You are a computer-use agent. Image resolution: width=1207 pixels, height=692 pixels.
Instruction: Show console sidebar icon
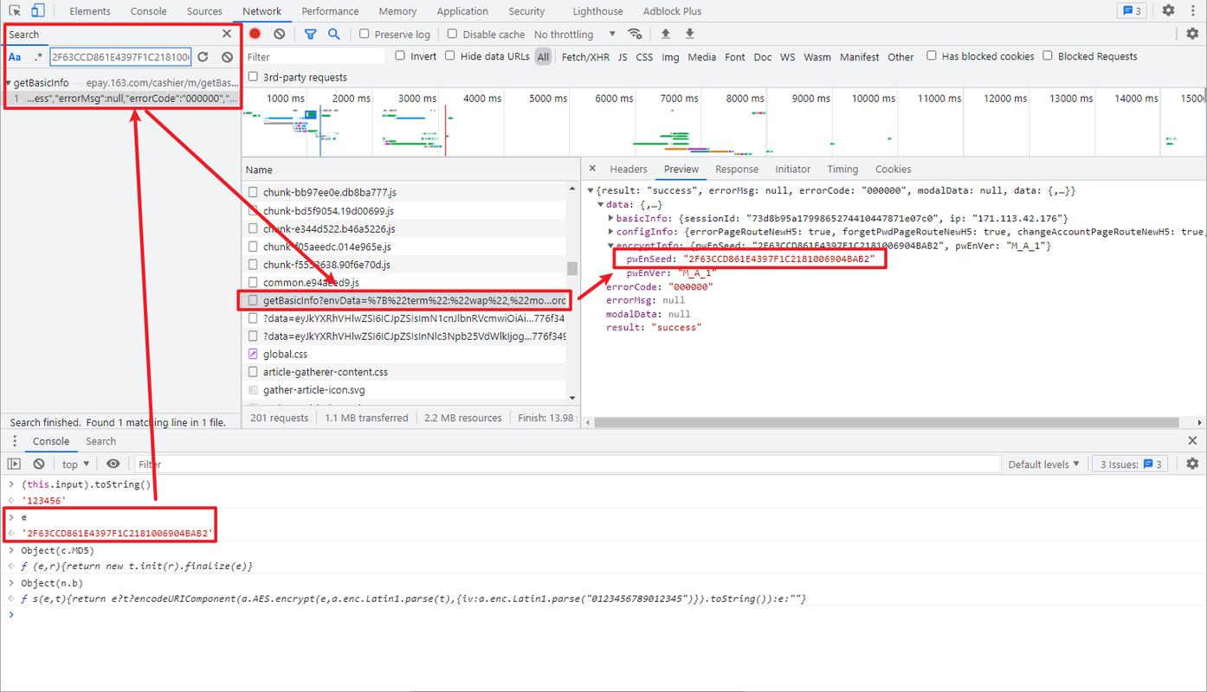pyautogui.click(x=14, y=464)
